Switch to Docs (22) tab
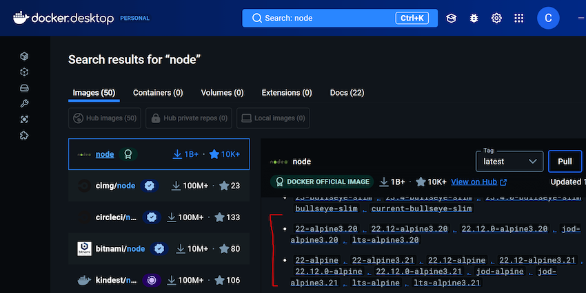Screen dimensions: 586x293 point(347,93)
